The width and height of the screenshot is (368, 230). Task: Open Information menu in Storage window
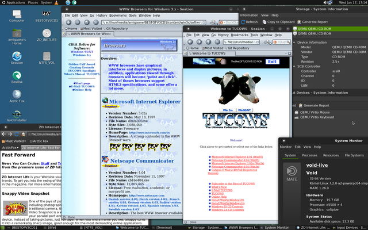249,15
